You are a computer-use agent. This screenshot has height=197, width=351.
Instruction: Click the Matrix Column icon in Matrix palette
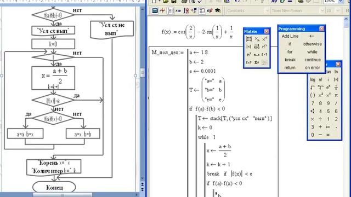[264, 47]
